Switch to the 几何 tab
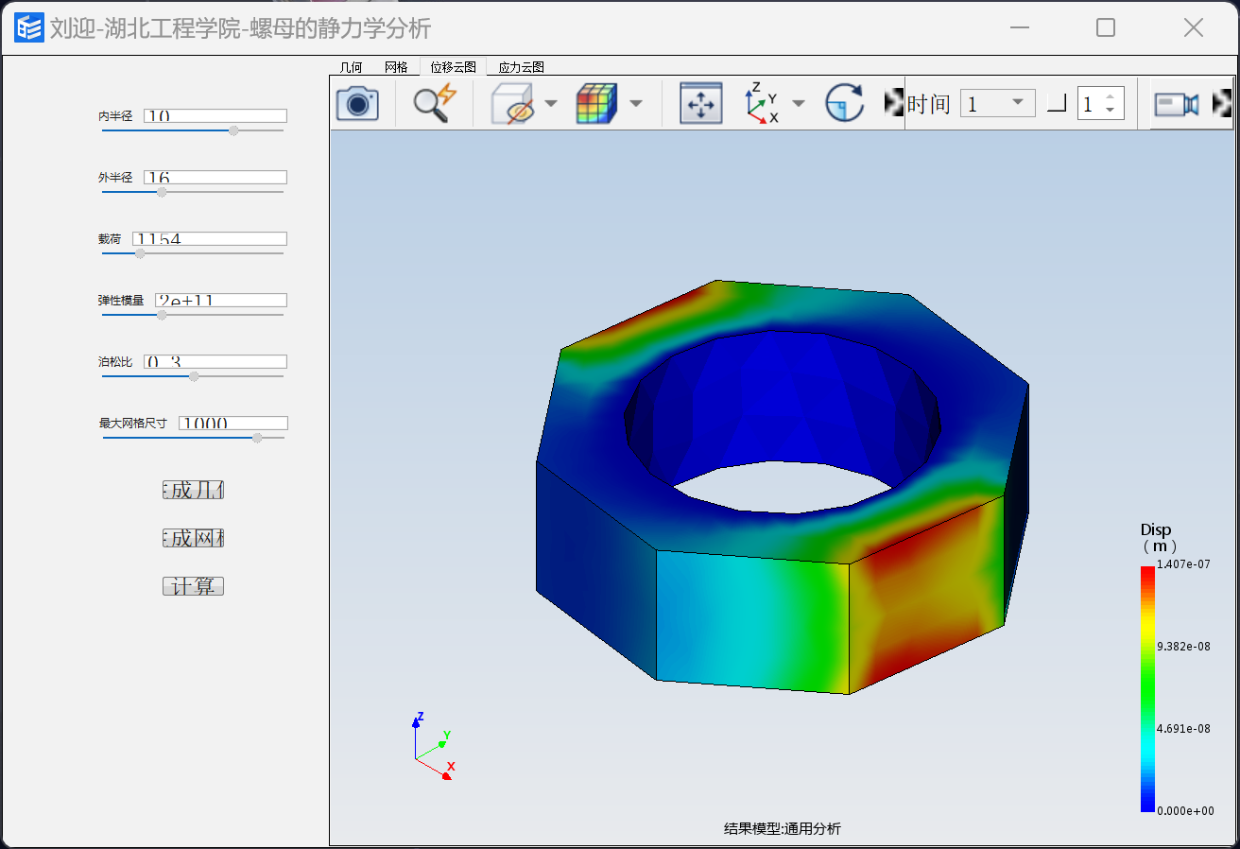This screenshot has width=1240, height=849. point(351,67)
